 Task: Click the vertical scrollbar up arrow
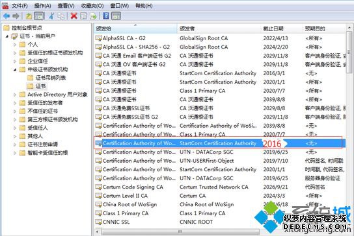click(349, 28)
